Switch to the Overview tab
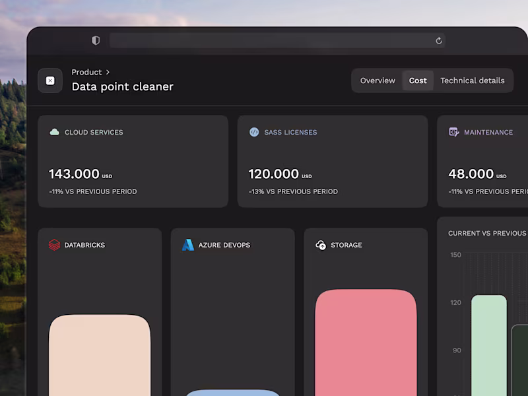 [378, 81]
